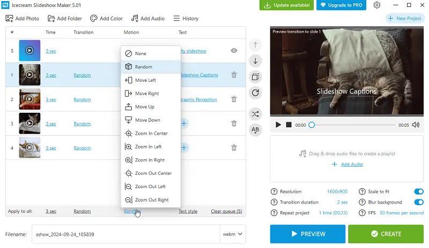Open the 1600x900 resolution selector
The width and height of the screenshot is (429, 248).
coord(337,191)
